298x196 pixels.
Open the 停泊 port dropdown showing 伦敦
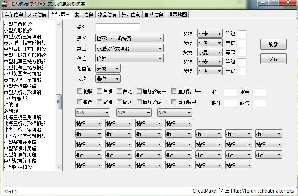(129, 59)
